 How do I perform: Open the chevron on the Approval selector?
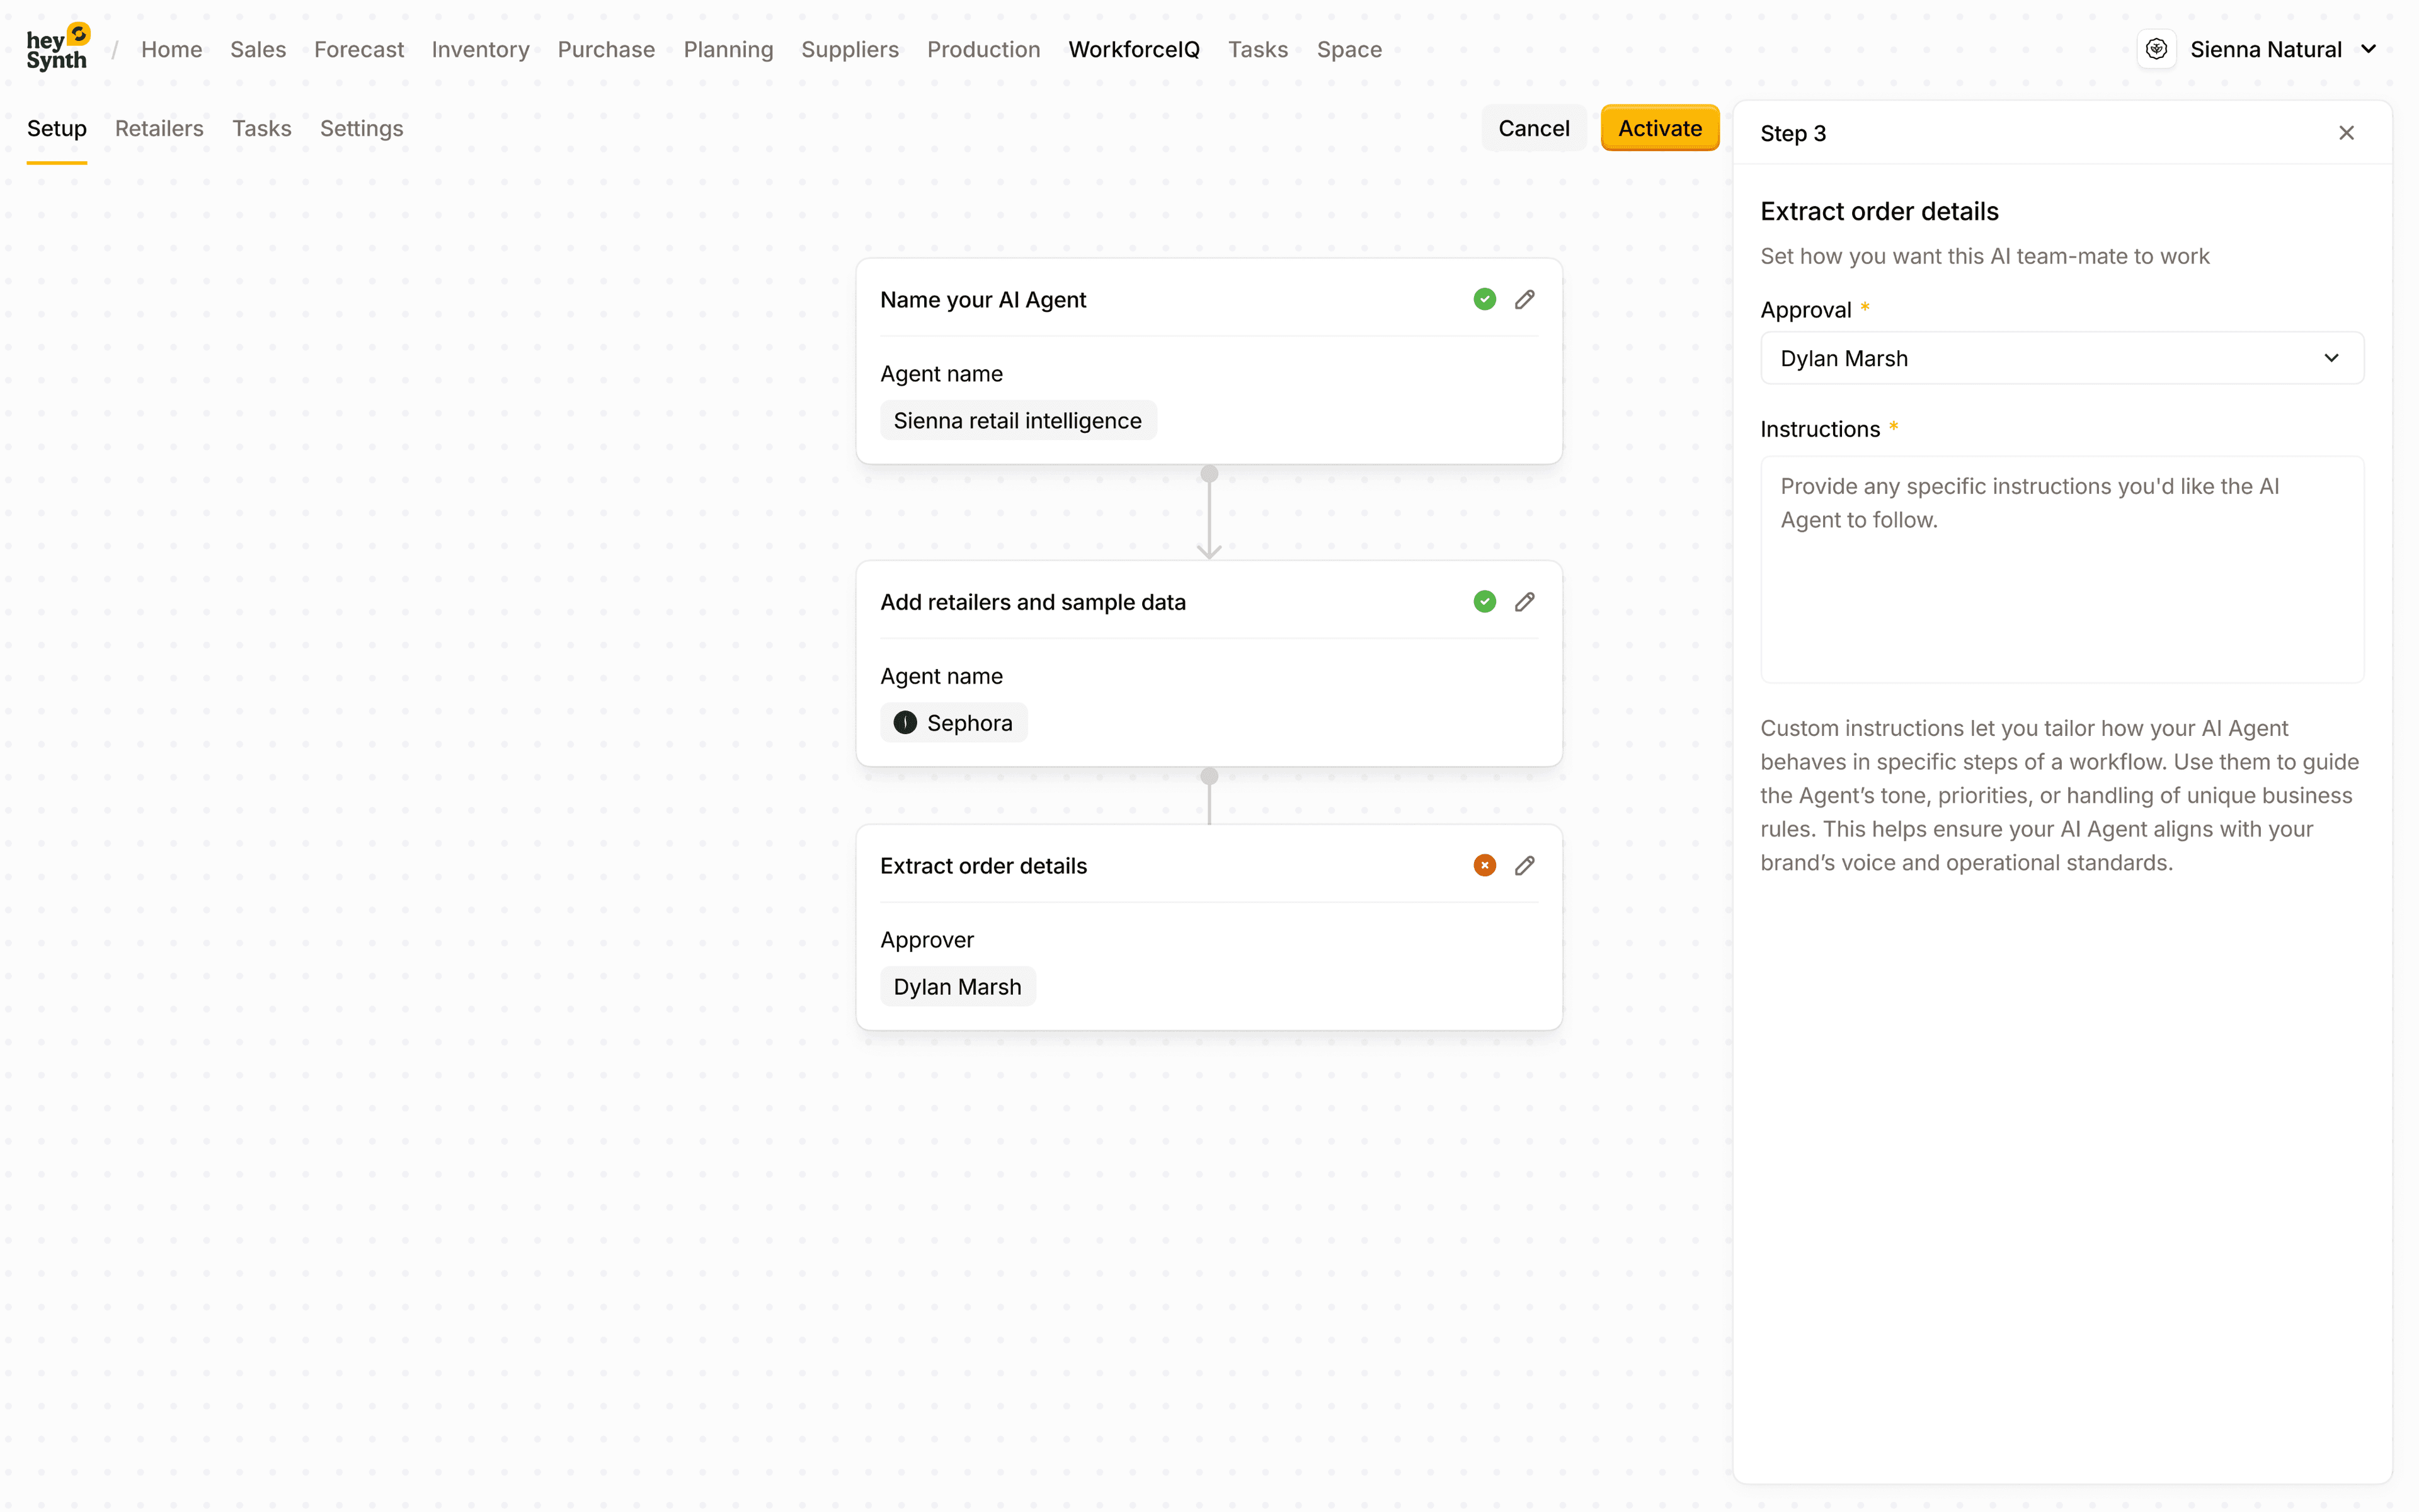pyautogui.click(x=2332, y=358)
